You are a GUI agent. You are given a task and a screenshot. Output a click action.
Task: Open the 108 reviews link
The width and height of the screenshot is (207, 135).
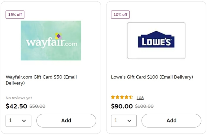(140, 98)
